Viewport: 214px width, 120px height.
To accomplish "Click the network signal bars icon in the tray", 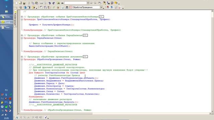I will [2, 115].
